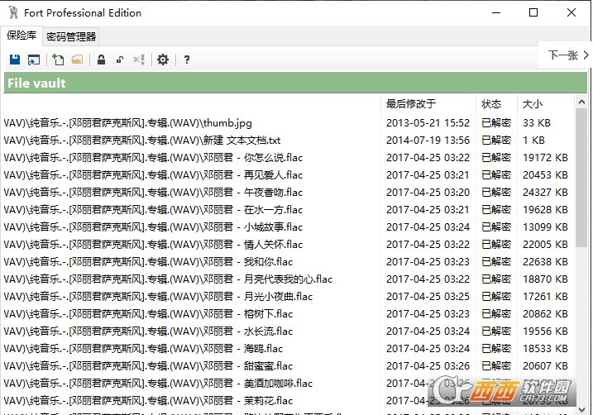Click the vertical scrollbar thumb

(x=581, y=177)
